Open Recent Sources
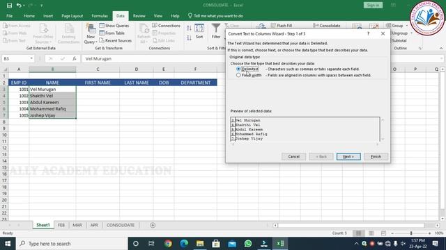The image size is (446, 250). (116, 40)
